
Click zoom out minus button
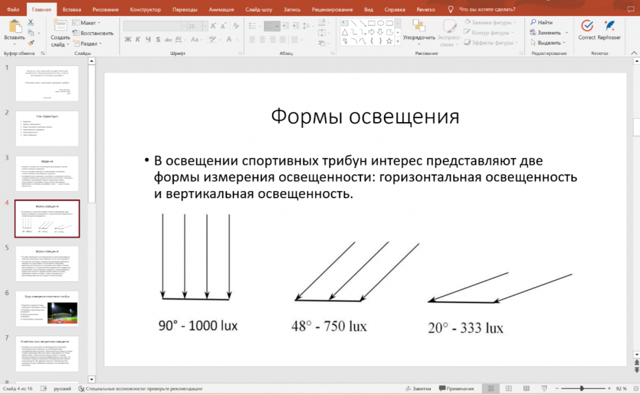point(557,389)
